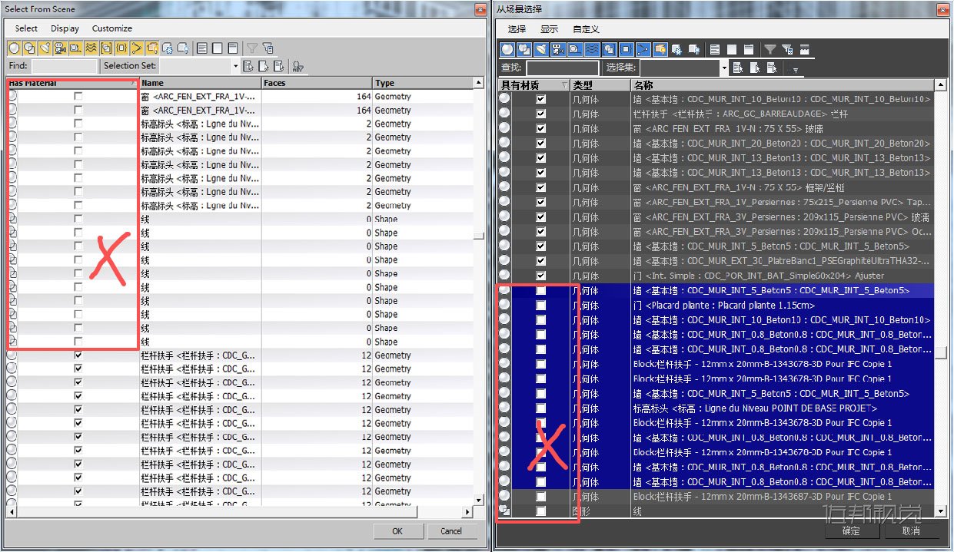The height and width of the screenshot is (552, 954).
Task: Uncheck material box for ARC_GC_BARREALDAGE 栏杆 row
Action: tap(541, 114)
